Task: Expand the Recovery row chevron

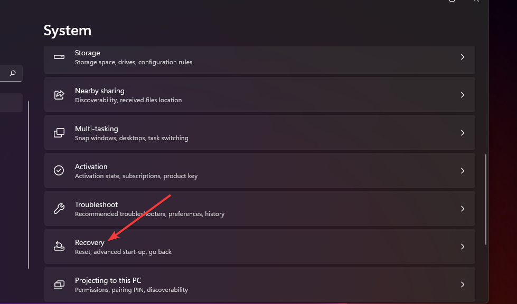Action: [463, 247]
